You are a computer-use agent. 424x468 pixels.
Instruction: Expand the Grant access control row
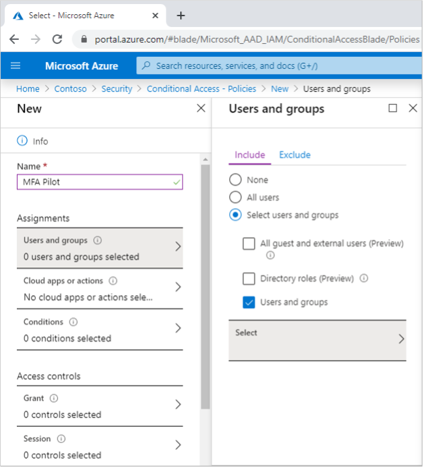(100, 407)
